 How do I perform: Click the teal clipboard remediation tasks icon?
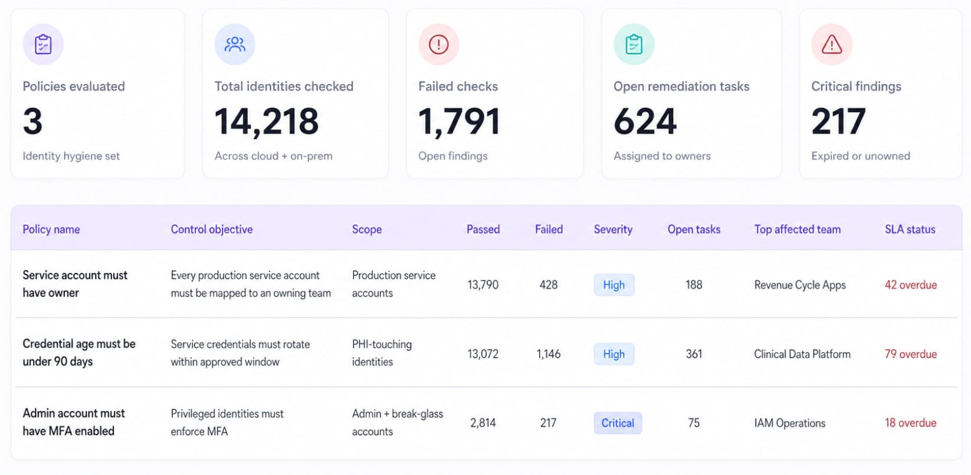(x=634, y=44)
